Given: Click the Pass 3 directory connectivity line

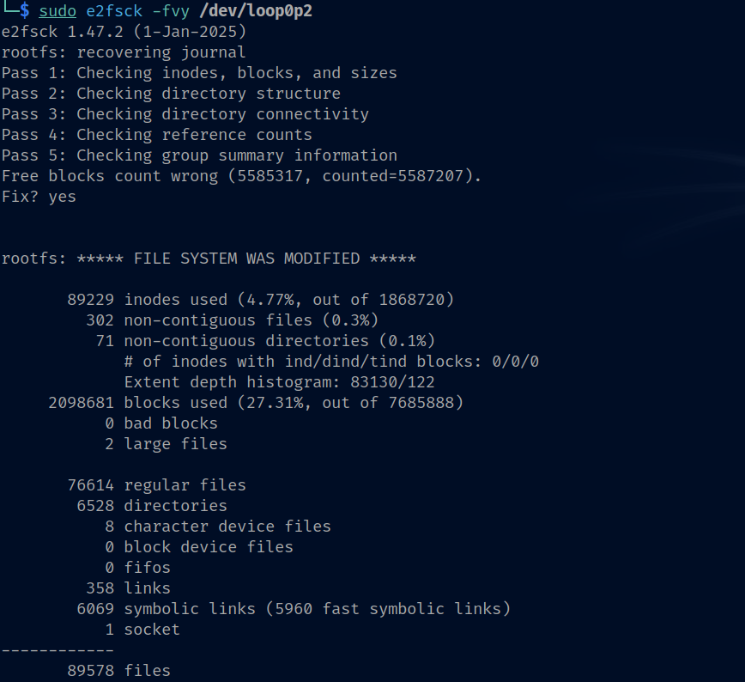Looking at the screenshot, I should coord(185,114).
